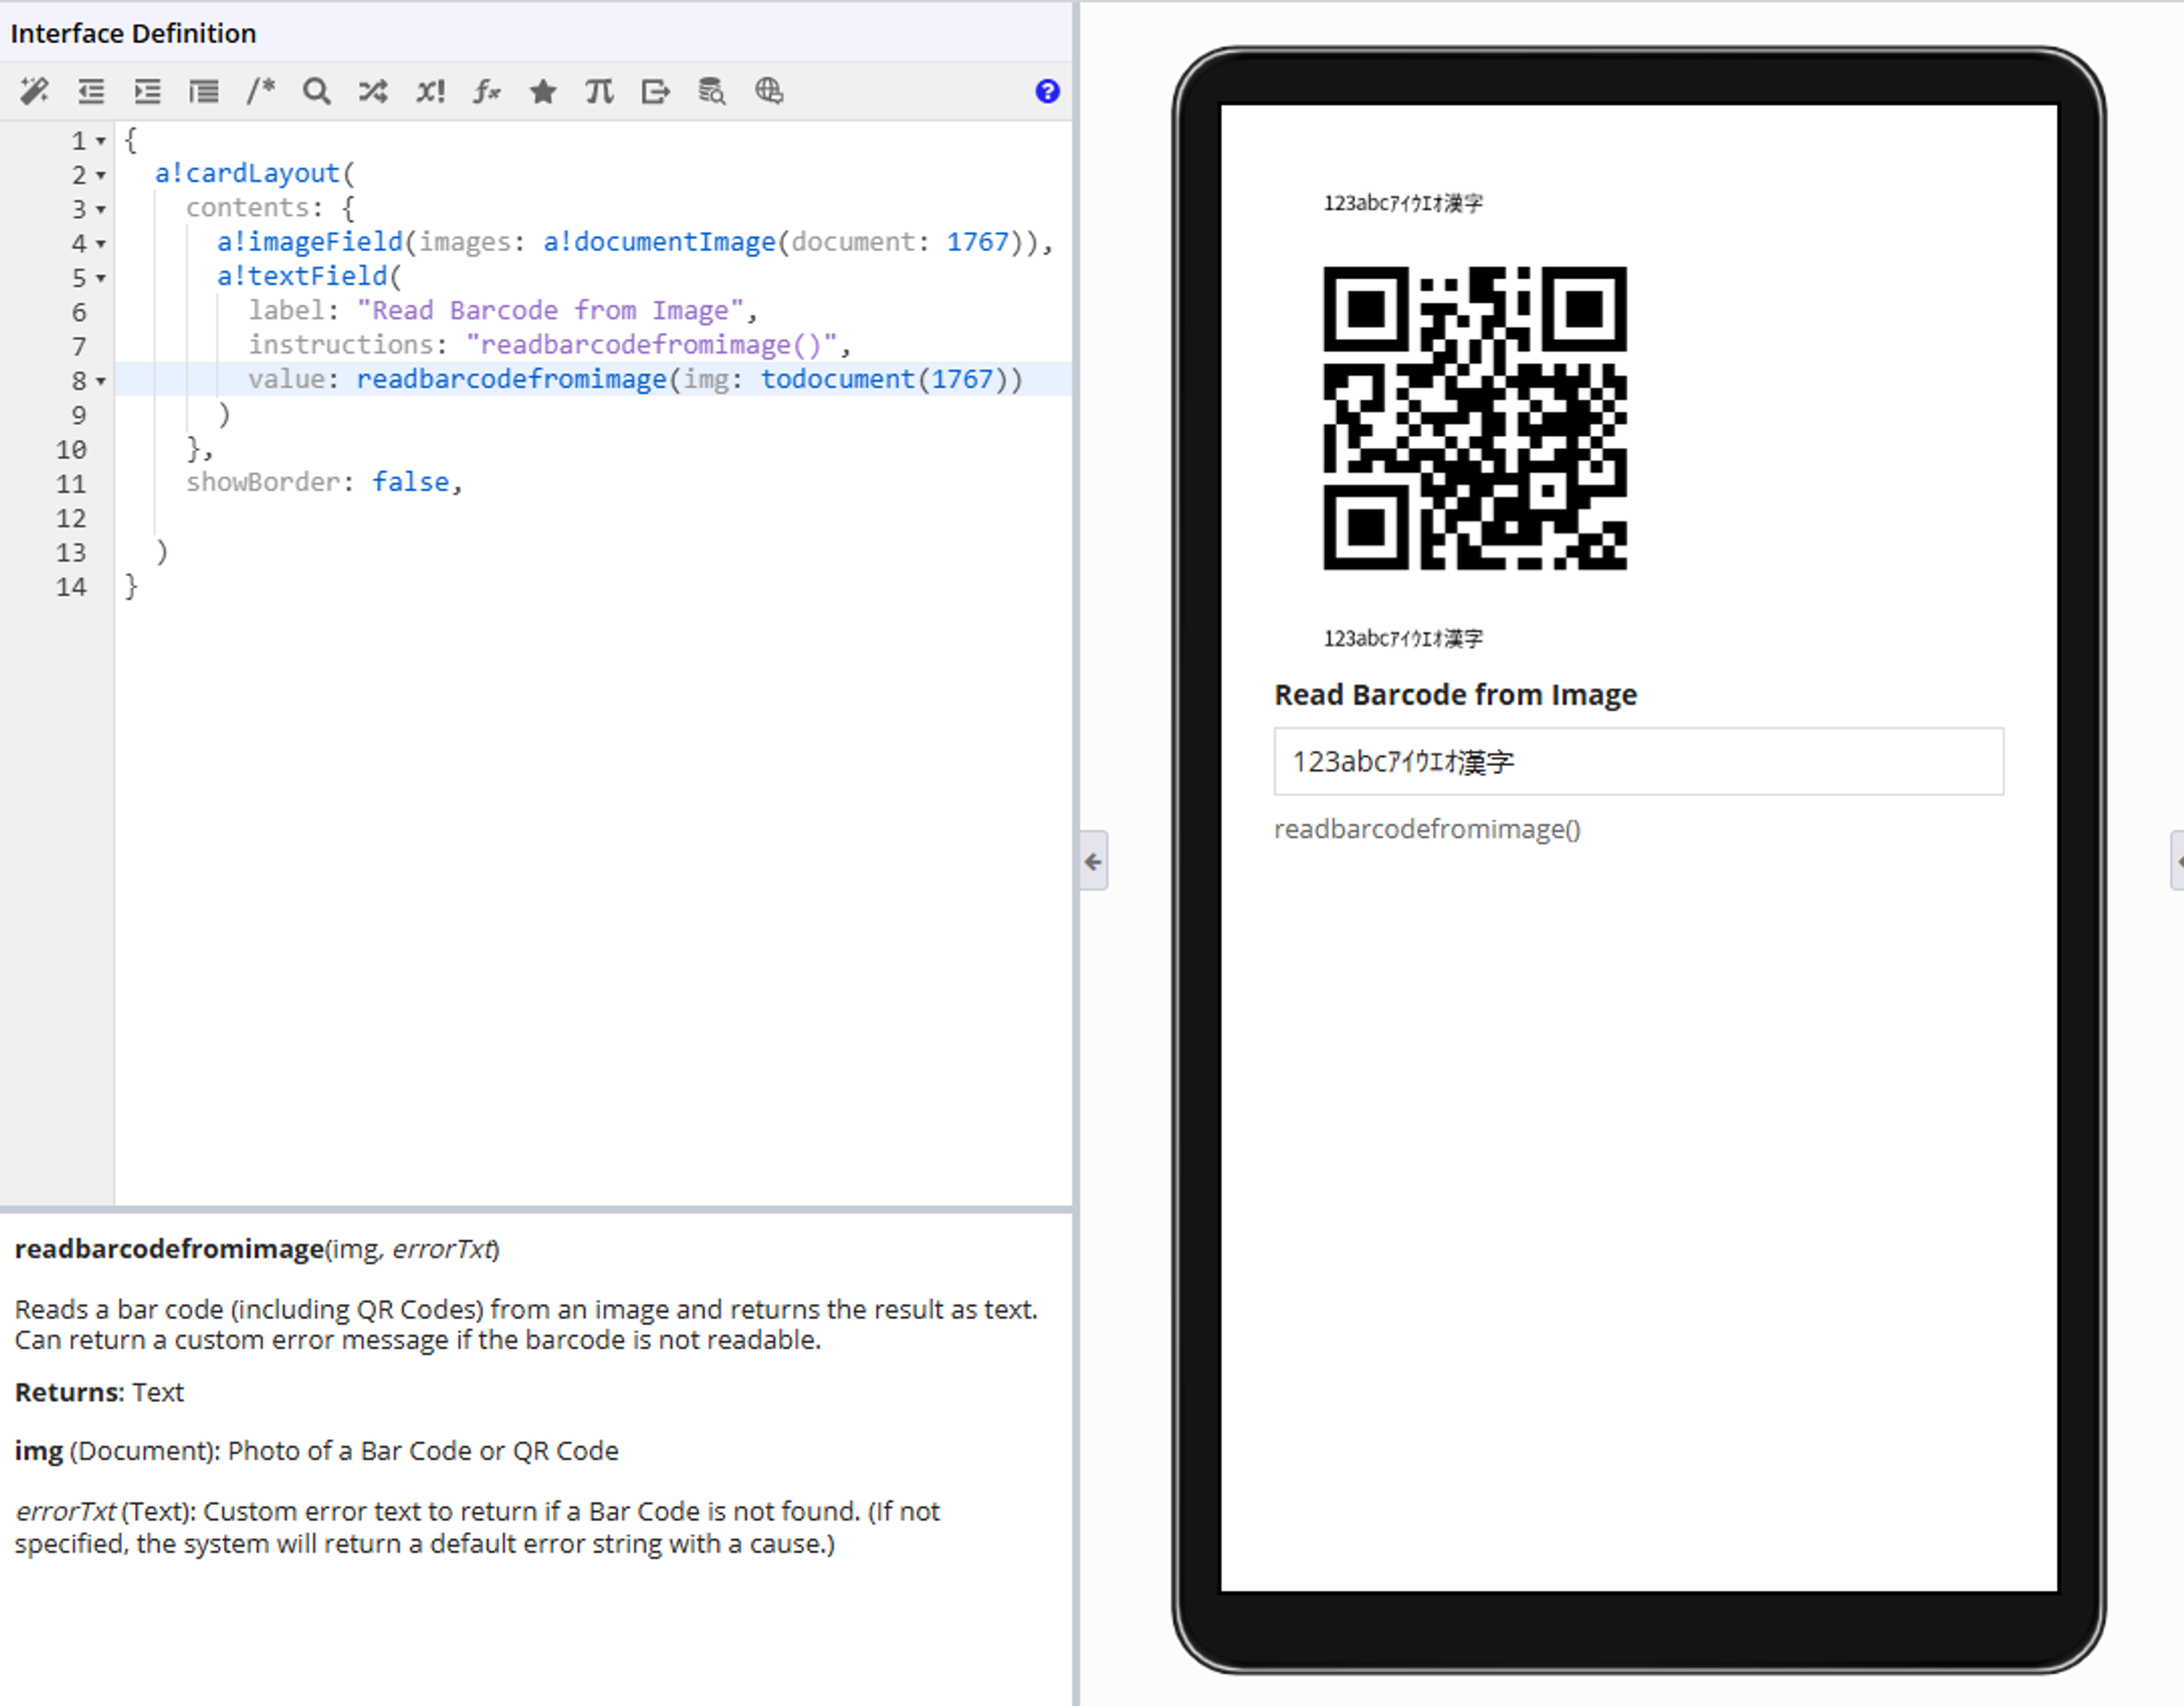Click false value on line 11
The image size is (2184, 1706).
(x=410, y=482)
